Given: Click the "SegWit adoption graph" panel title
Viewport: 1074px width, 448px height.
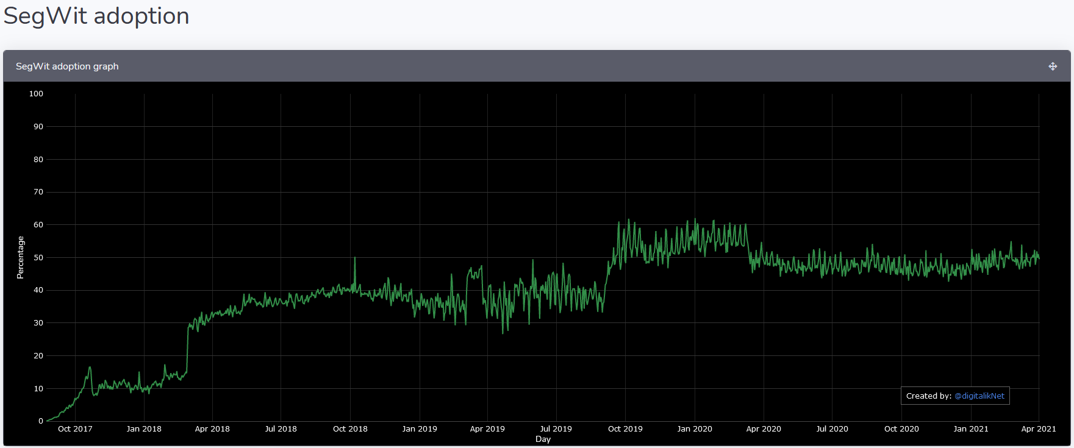Looking at the screenshot, I should 67,66.
